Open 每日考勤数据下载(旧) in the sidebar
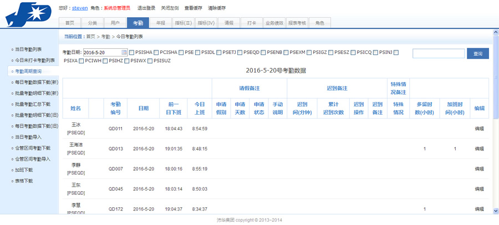Screen dimensions: 499x225 tap(37, 126)
